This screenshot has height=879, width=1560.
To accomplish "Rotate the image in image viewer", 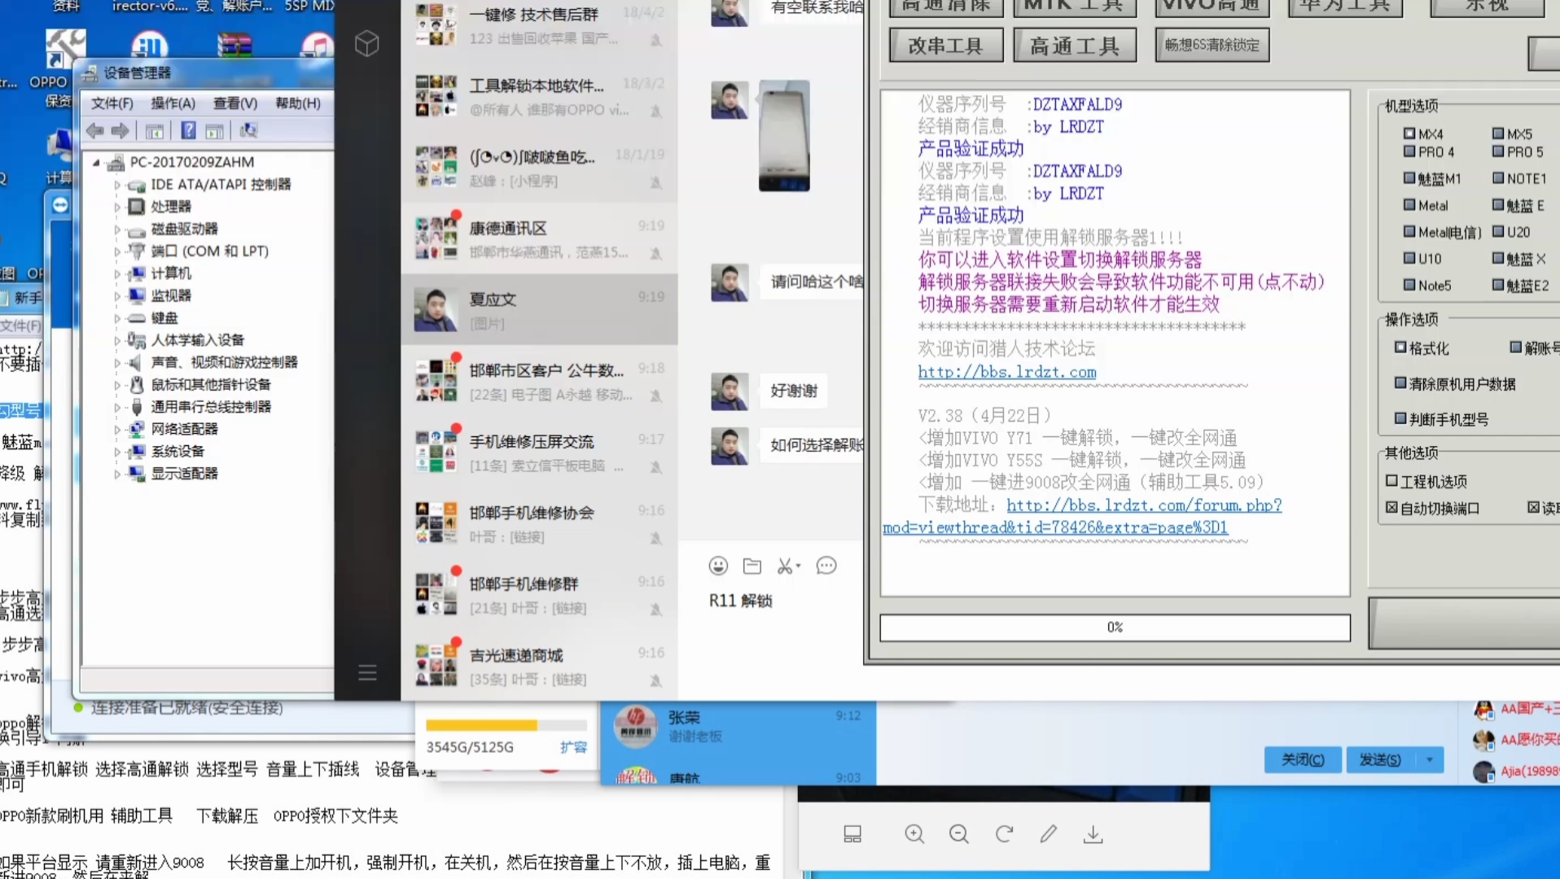I will point(1004,834).
